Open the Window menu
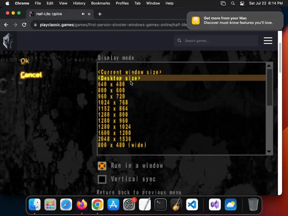The width and height of the screenshot is (288, 216). pyautogui.click(x=153, y=3)
